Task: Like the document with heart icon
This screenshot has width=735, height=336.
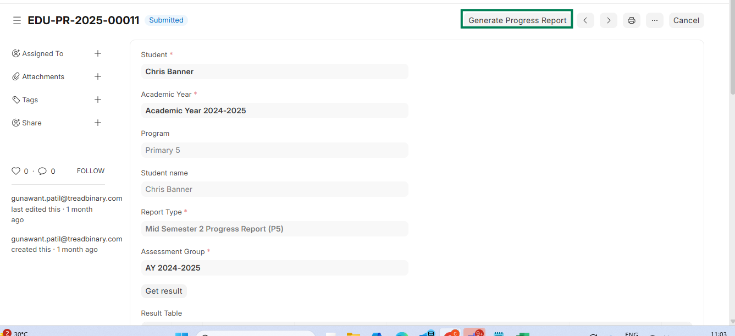Action: [x=16, y=171]
